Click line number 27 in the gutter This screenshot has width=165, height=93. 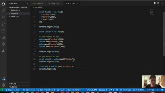point(34,69)
